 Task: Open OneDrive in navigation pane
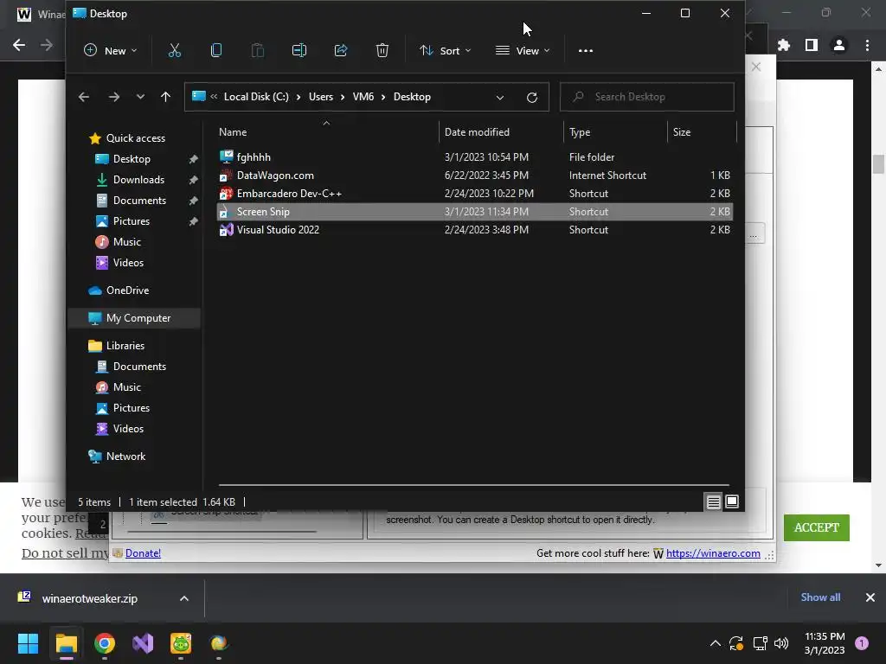(x=128, y=290)
